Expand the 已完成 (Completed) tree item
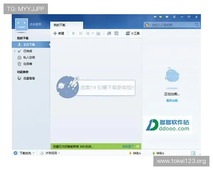213x170 pixels. [15, 51]
